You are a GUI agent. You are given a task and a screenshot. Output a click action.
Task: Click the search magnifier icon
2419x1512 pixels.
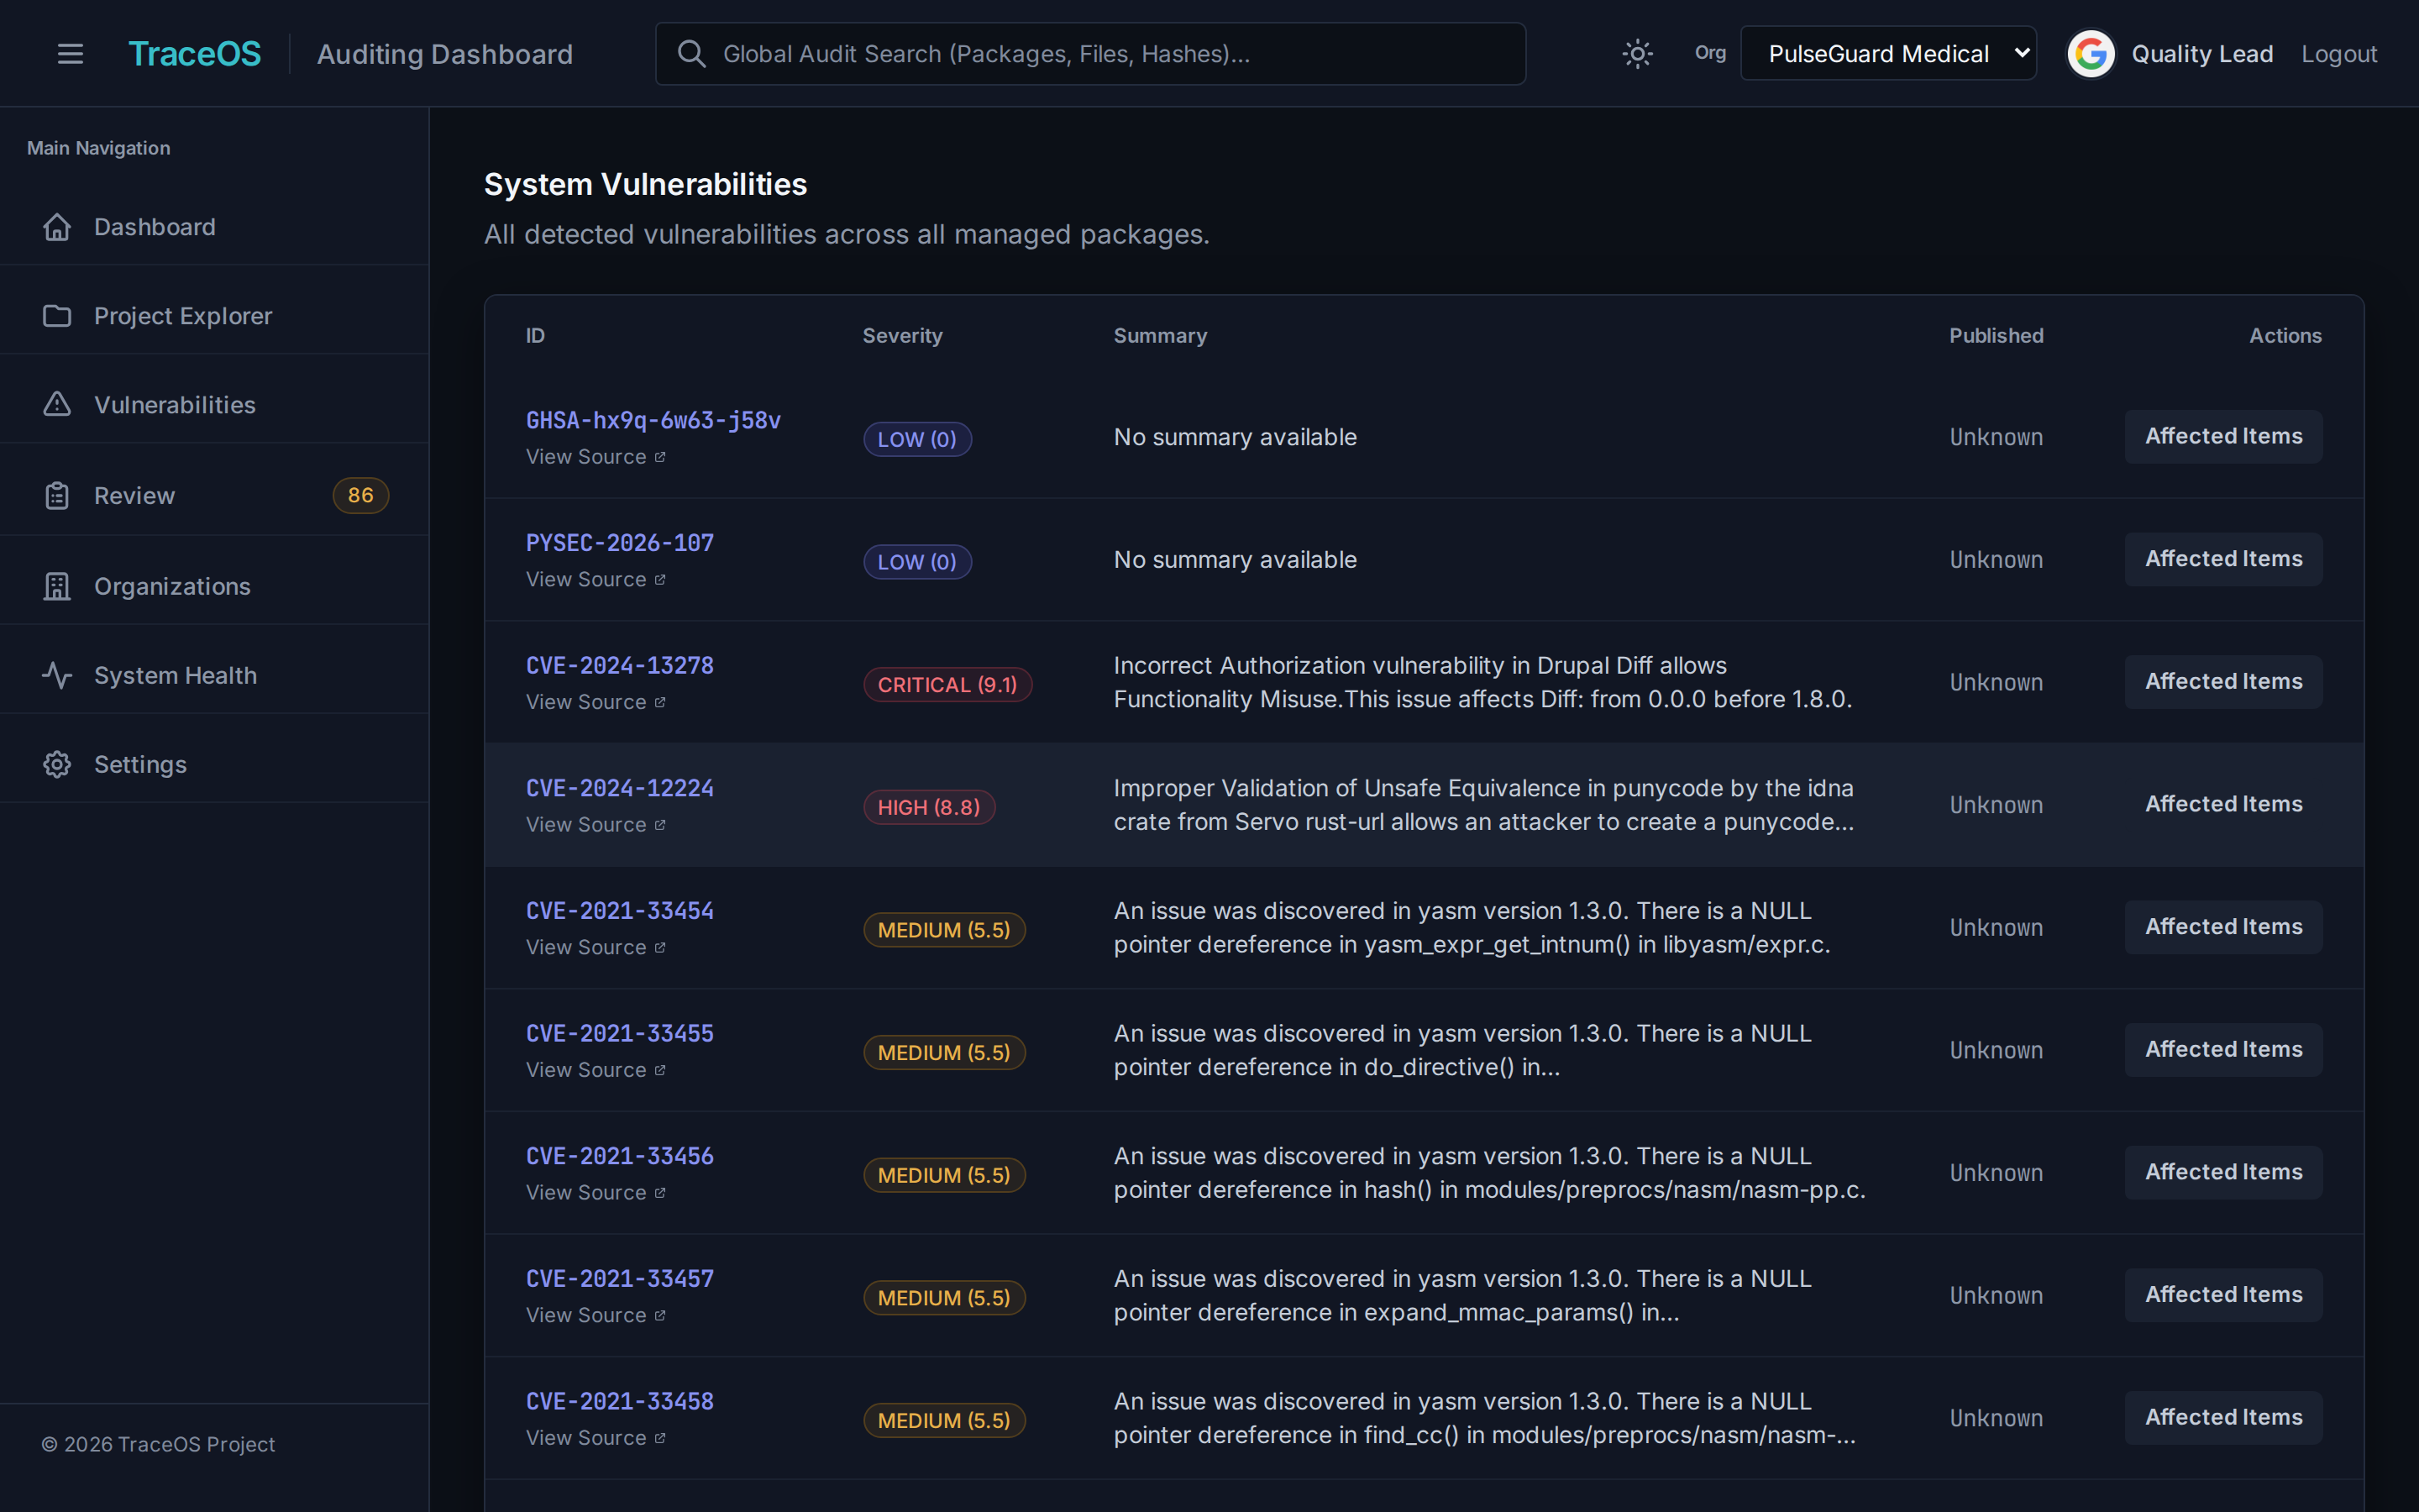coord(692,54)
